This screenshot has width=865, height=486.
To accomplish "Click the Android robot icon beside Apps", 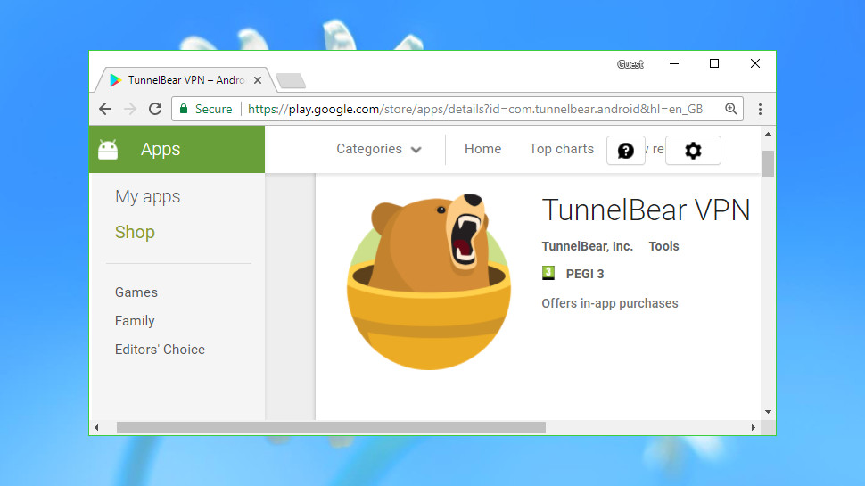I will (x=108, y=150).
